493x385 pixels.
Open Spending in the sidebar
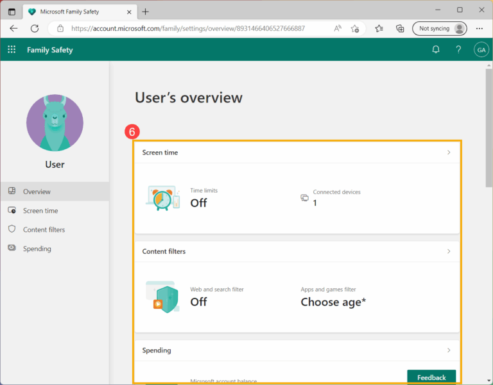[37, 249]
